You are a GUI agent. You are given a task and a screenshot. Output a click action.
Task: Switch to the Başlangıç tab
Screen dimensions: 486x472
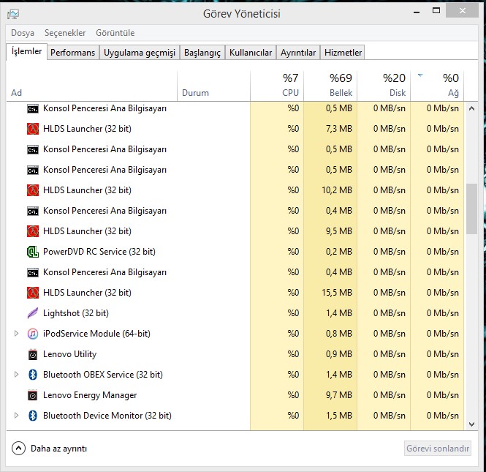[x=202, y=53]
